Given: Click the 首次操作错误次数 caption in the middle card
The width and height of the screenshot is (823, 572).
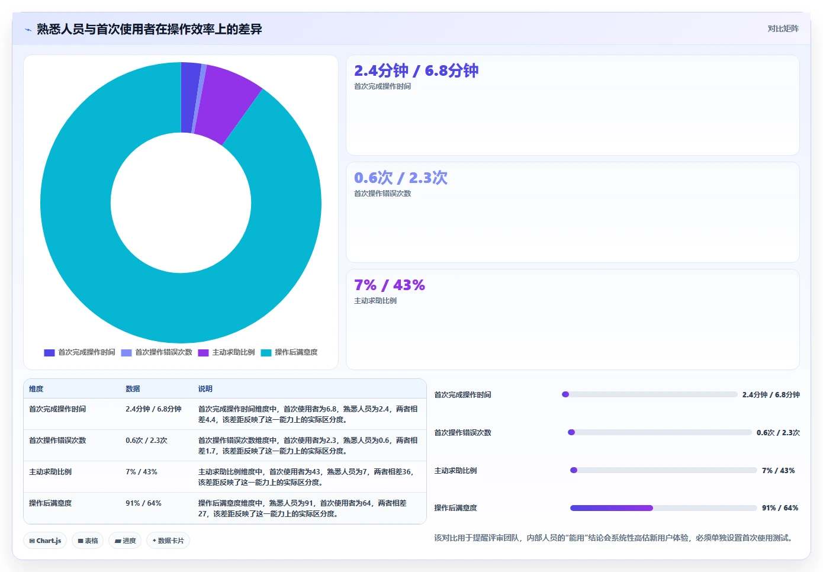Looking at the screenshot, I should pos(382,194).
